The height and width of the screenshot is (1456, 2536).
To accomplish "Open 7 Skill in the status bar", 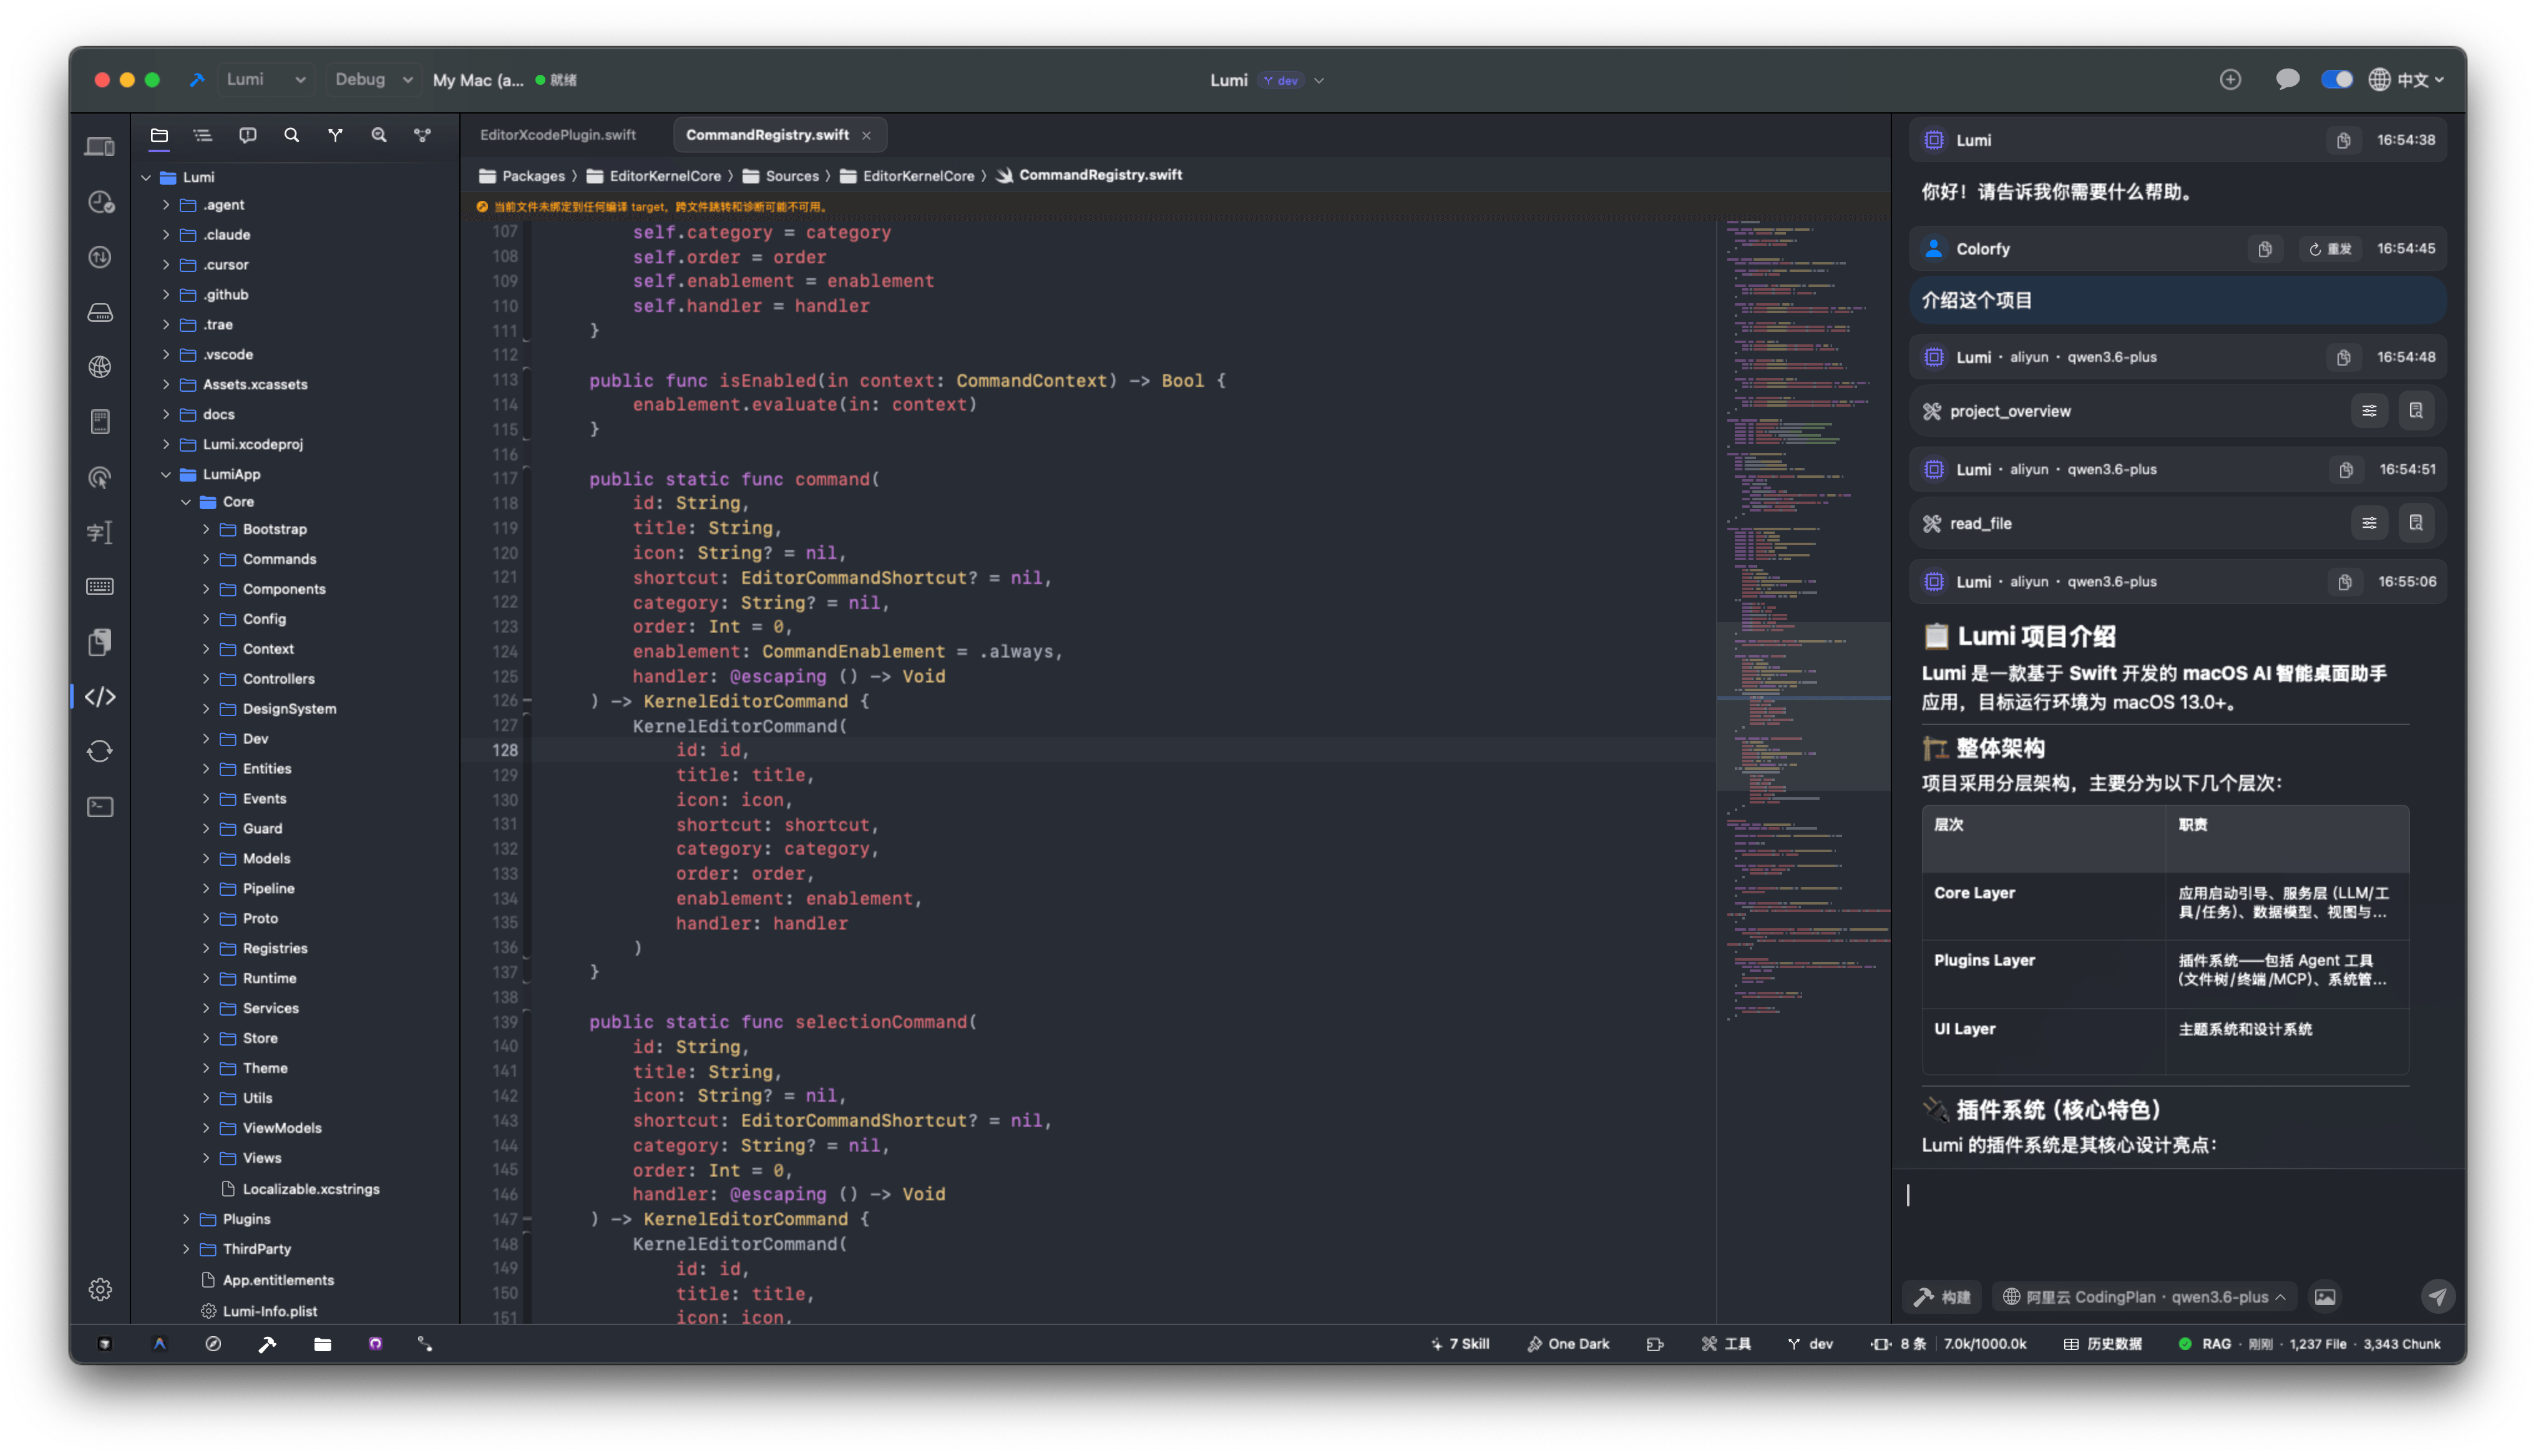I will (1459, 1344).
